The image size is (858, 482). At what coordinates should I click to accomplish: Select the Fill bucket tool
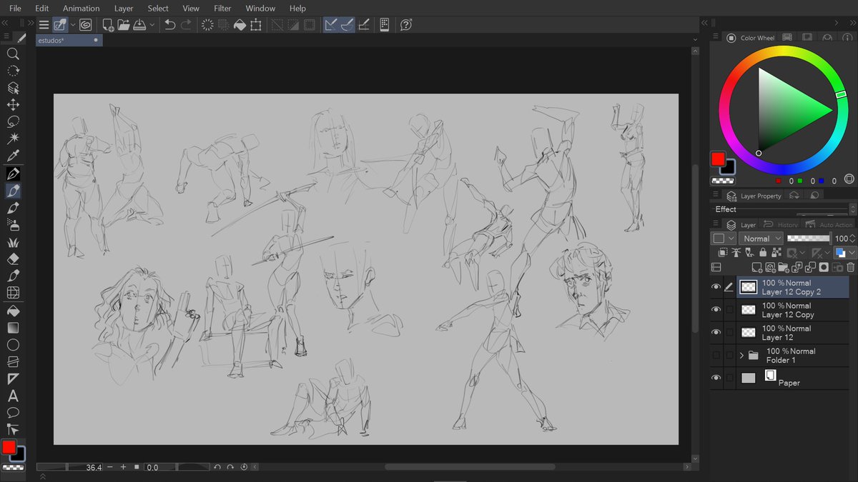click(x=13, y=311)
